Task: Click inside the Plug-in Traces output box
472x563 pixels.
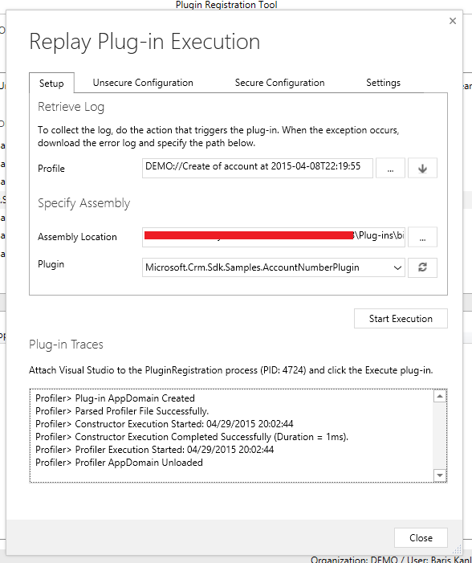Action: [231, 435]
